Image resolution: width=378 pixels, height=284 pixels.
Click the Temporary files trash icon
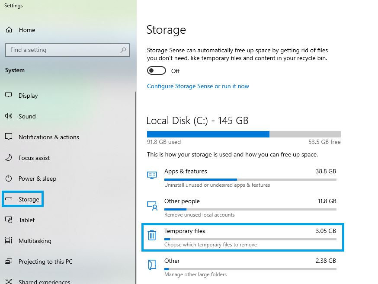[x=152, y=235]
